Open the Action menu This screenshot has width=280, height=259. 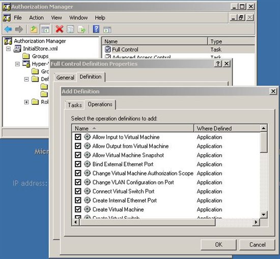[x=37, y=18]
